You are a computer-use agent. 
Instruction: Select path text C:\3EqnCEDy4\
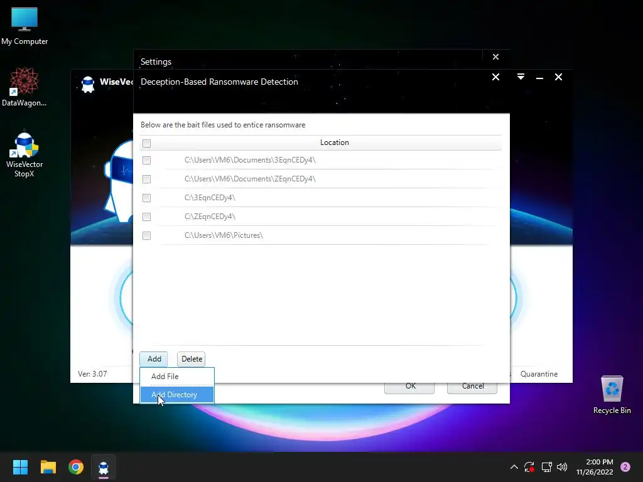click(x=210, y=198)
